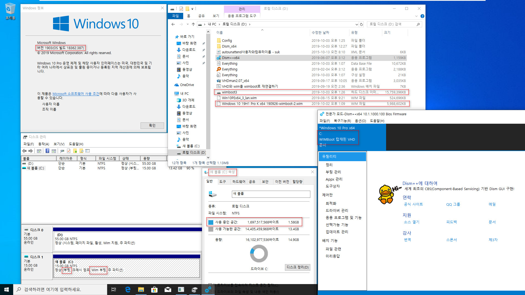Viewport: 525px width, 295px height.
Task: Open QQ 그룹 link in Dism++
Action: 453,204
